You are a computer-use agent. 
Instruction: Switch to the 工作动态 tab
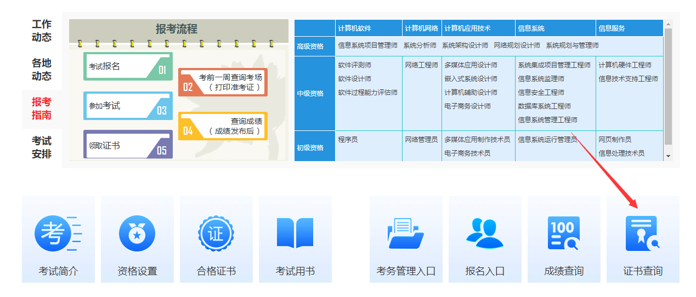point(42,31)
